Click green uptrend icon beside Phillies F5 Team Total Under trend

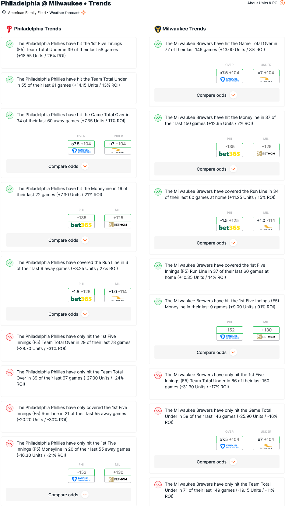tap(10, 44)
